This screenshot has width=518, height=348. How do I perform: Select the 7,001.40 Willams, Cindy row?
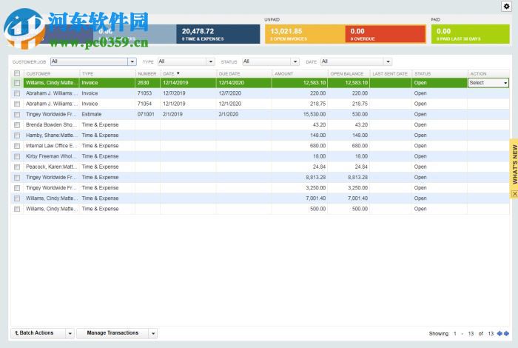(261, 198)
